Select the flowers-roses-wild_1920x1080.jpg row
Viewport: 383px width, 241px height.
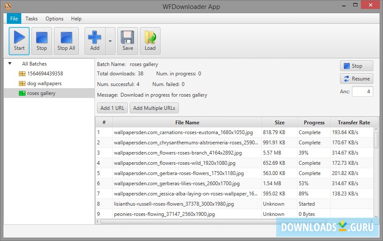click(234, 163)
